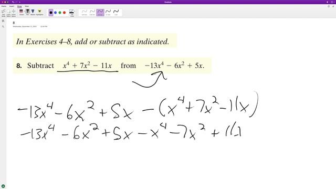
Task: Select the Highlighter tool
Action: 39,12
